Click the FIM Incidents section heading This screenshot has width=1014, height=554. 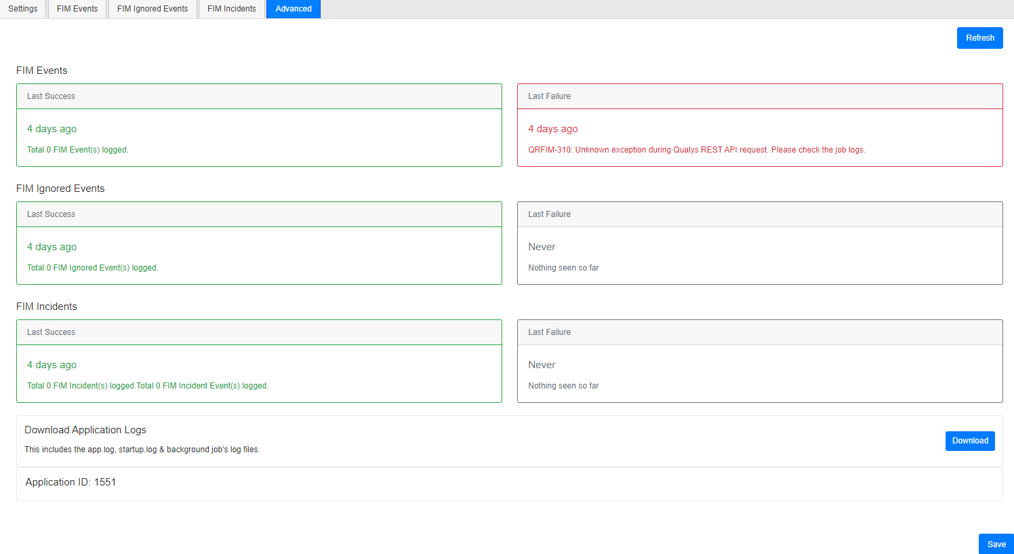47,306
